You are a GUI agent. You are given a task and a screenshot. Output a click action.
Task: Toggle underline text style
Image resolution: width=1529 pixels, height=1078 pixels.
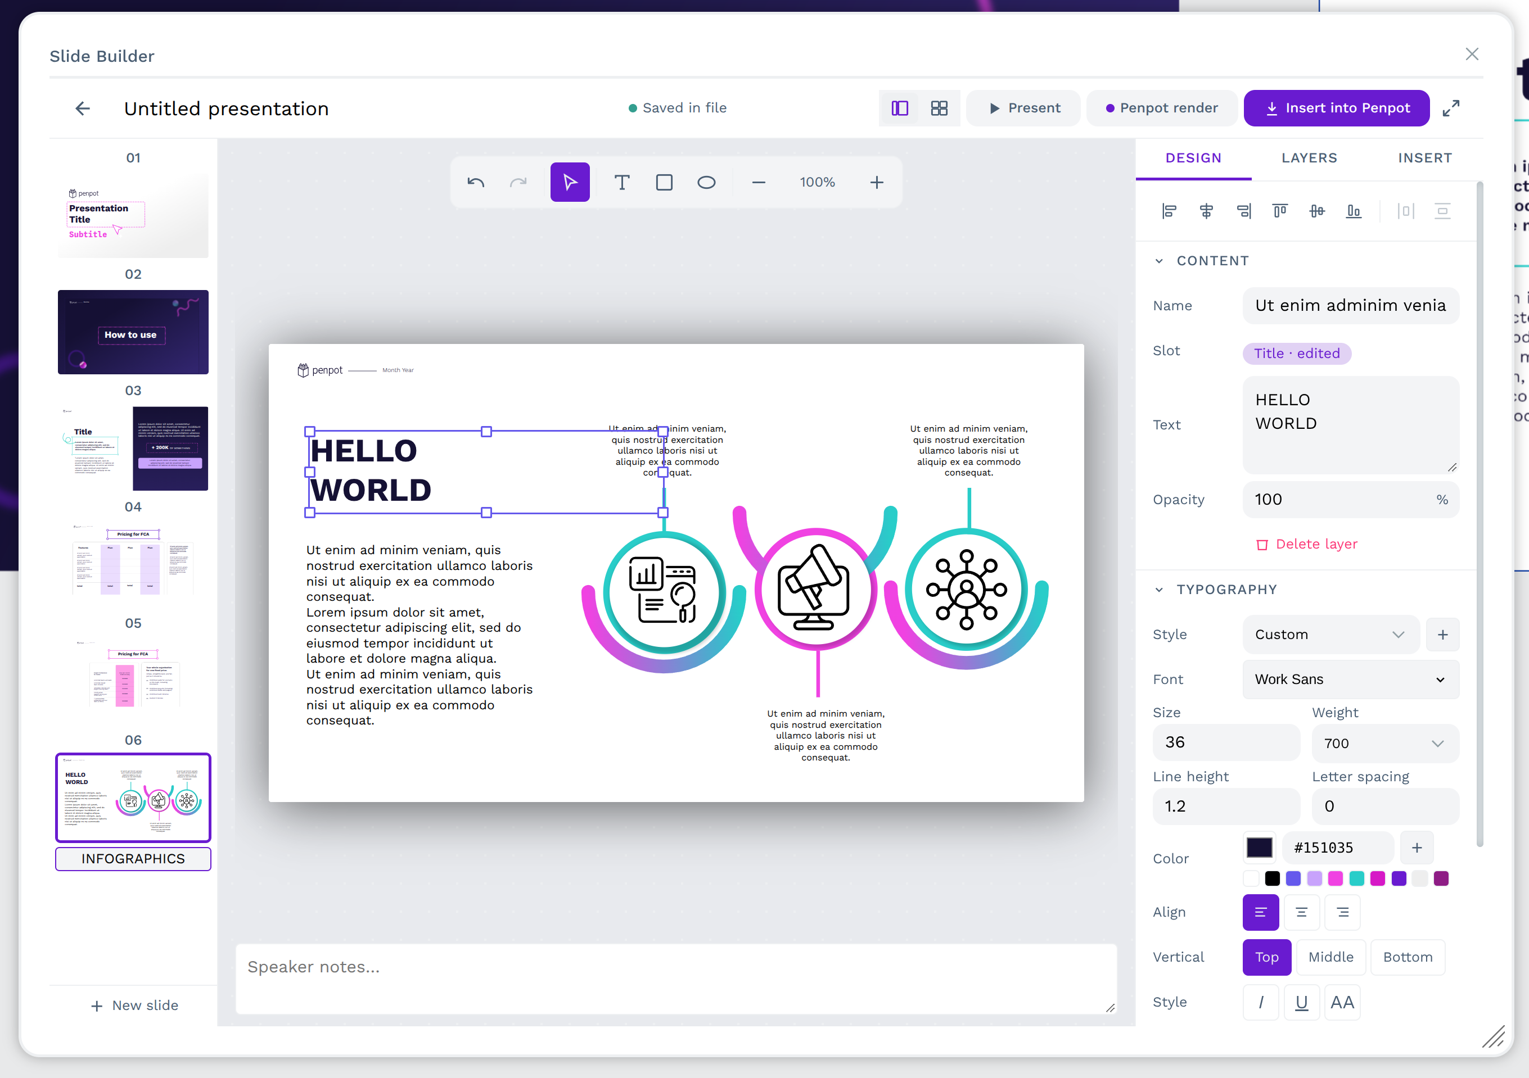[x=1301, y=1002]
